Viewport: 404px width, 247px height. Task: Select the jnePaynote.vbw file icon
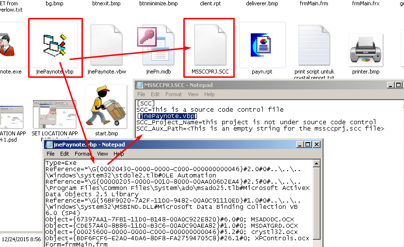coord(107,44)
